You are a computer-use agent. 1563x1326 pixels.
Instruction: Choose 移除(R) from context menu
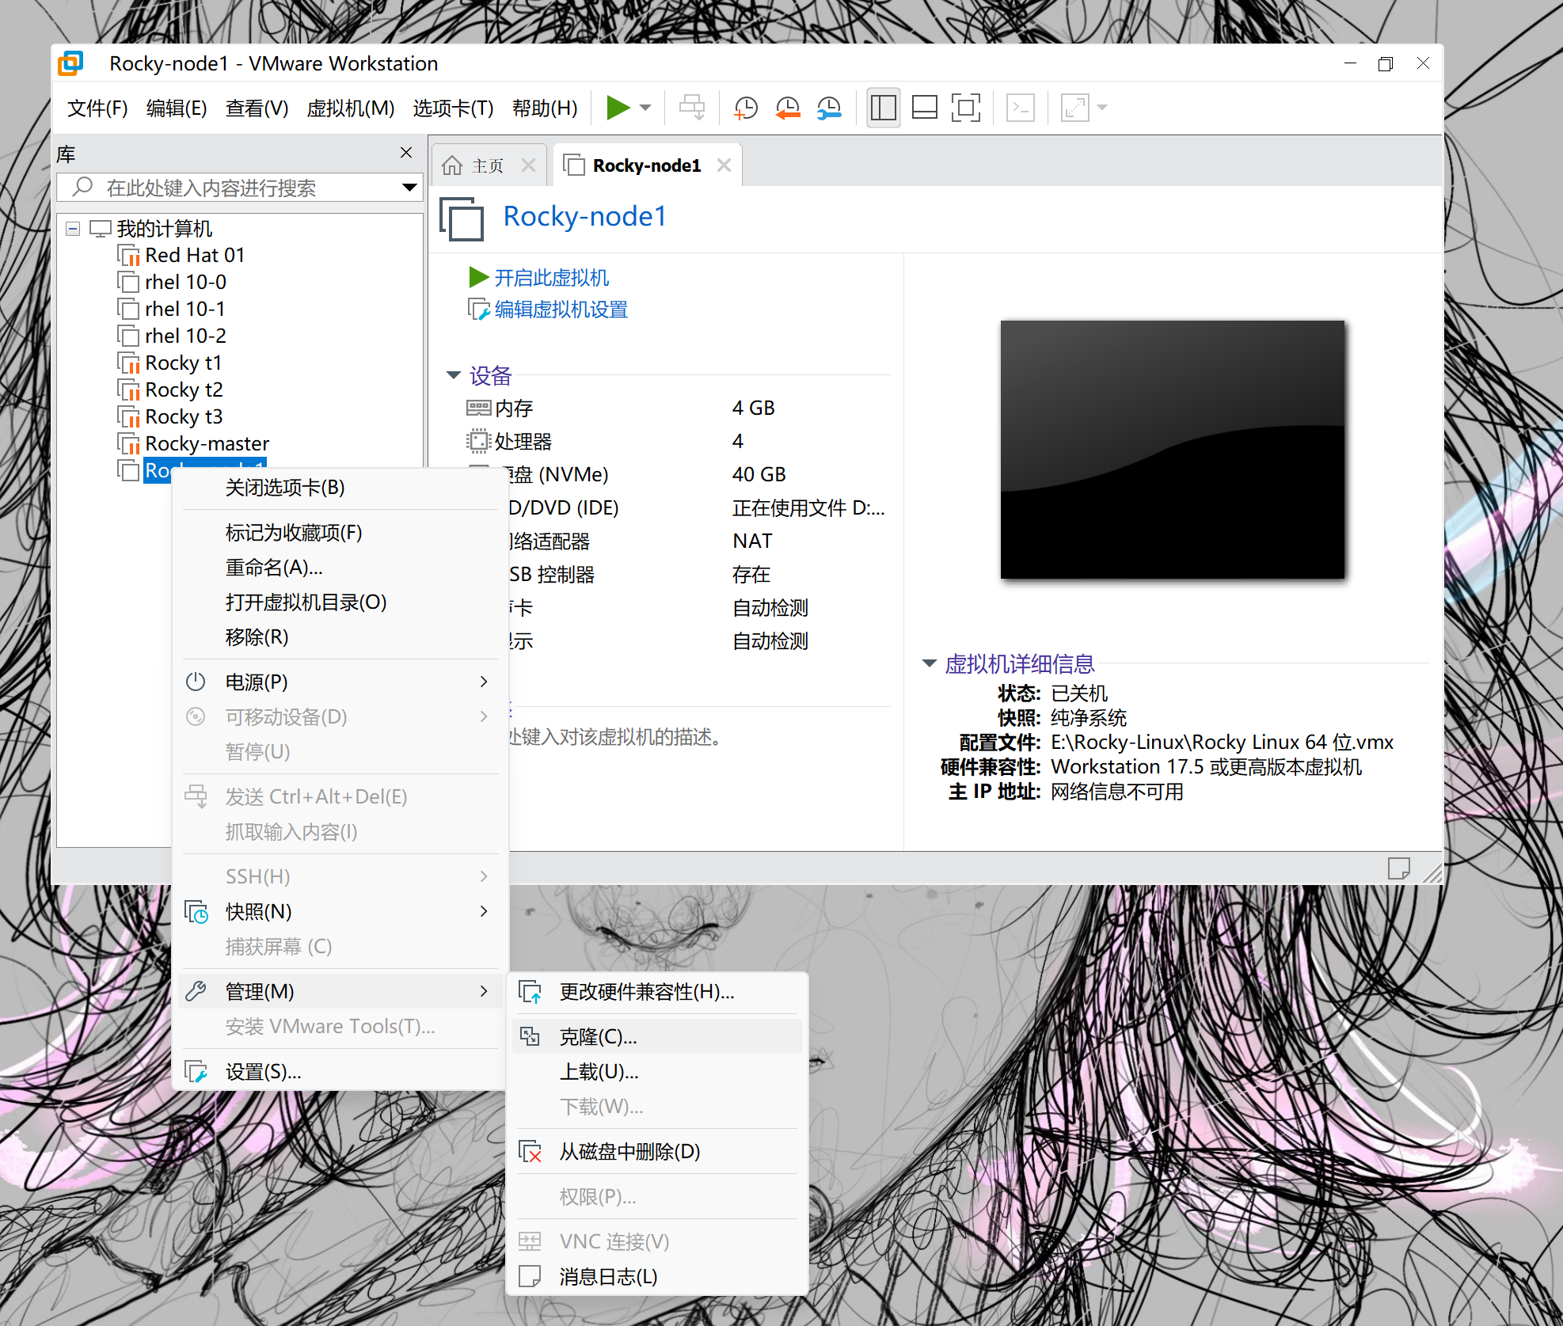pyautogui.click(x=340, y=637)
